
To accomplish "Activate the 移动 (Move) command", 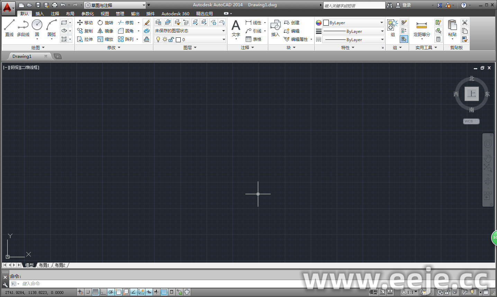I will [85, 22].
